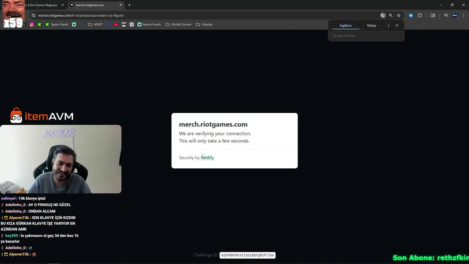The width and height of the screenshot is (469, 264).
Task: Open the Chrome three-dot menu
Action: click(464, 15)
